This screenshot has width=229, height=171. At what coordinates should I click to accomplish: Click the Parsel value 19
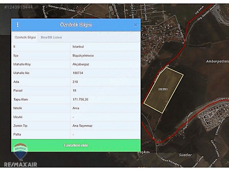pyautogui.click(x=74, y=91)
